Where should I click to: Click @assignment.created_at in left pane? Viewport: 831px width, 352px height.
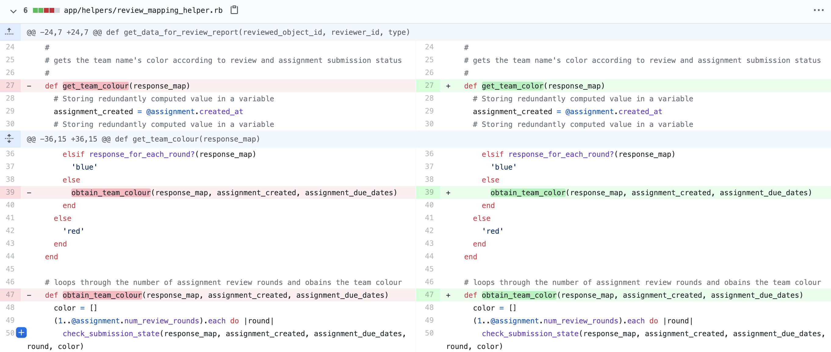click(195, 112)
